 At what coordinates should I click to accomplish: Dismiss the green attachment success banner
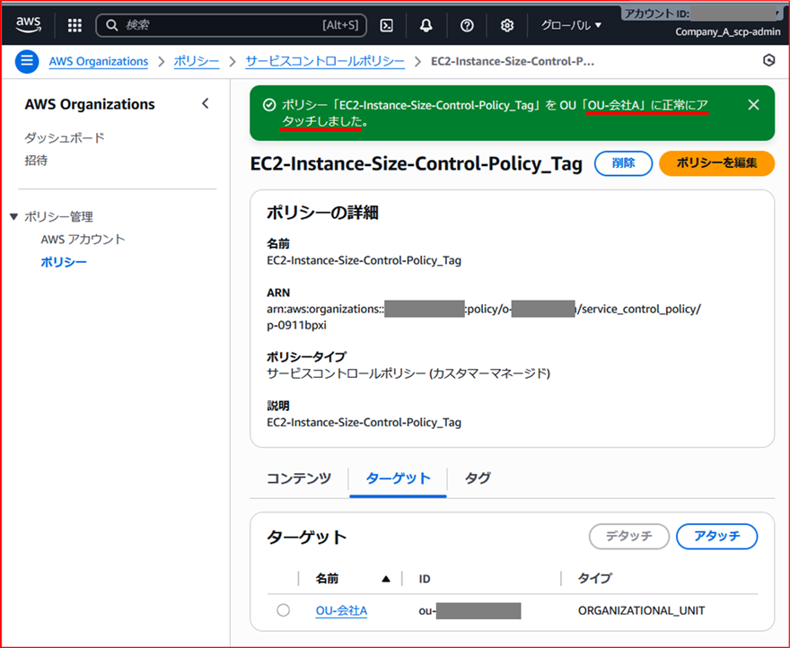click(x=753, y=104)
